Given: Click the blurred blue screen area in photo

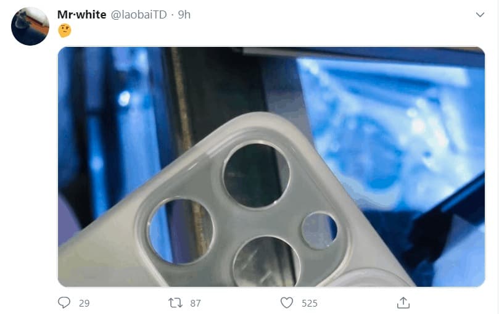Looking at the screenshot, I should point(392,127).
